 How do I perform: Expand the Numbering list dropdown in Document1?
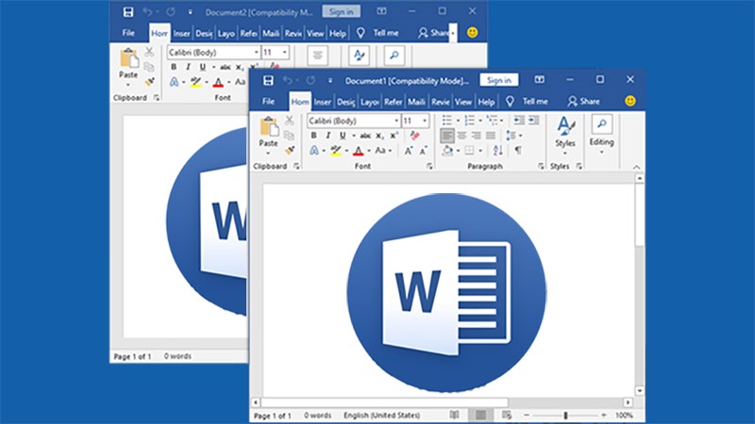[x=480, y=121]
